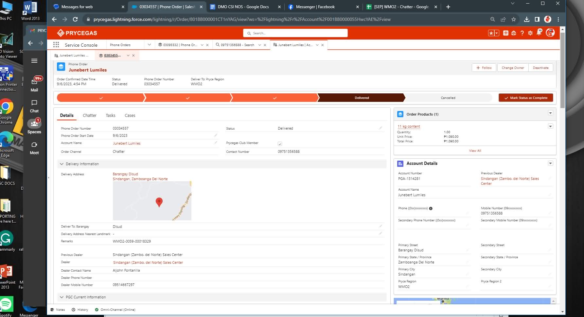Add this page to Salesforce favorites star

tap(491, 33)
